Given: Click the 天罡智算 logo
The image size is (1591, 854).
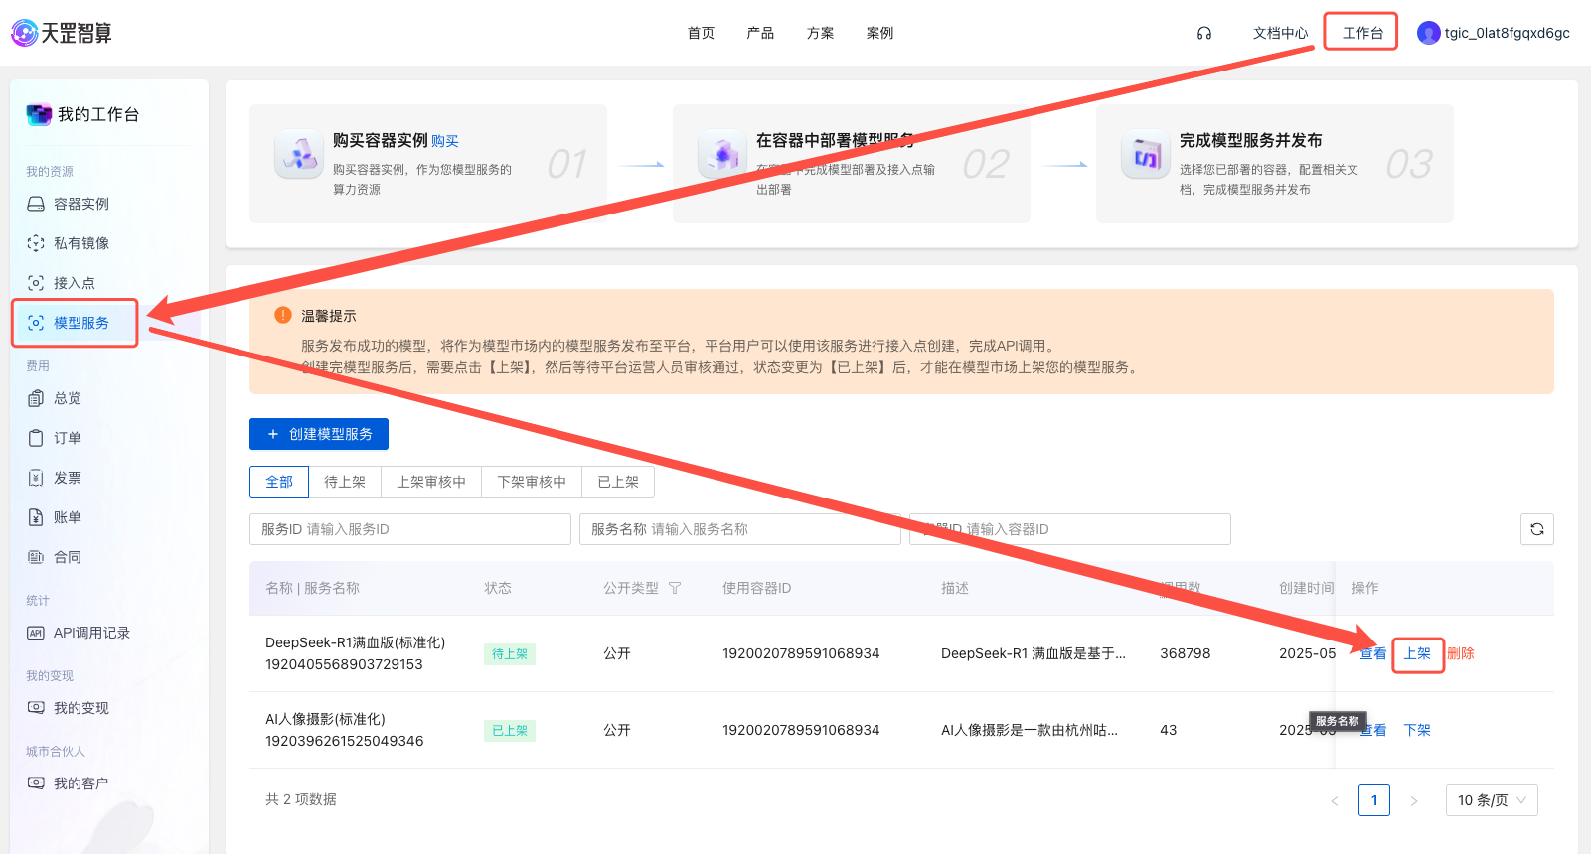Looking at the screenshot, I should [x=62, y=33].
